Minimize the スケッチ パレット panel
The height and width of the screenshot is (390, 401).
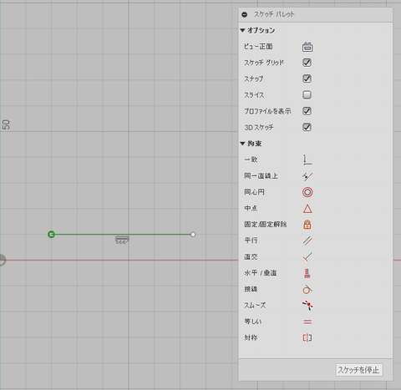pos(245,14)
